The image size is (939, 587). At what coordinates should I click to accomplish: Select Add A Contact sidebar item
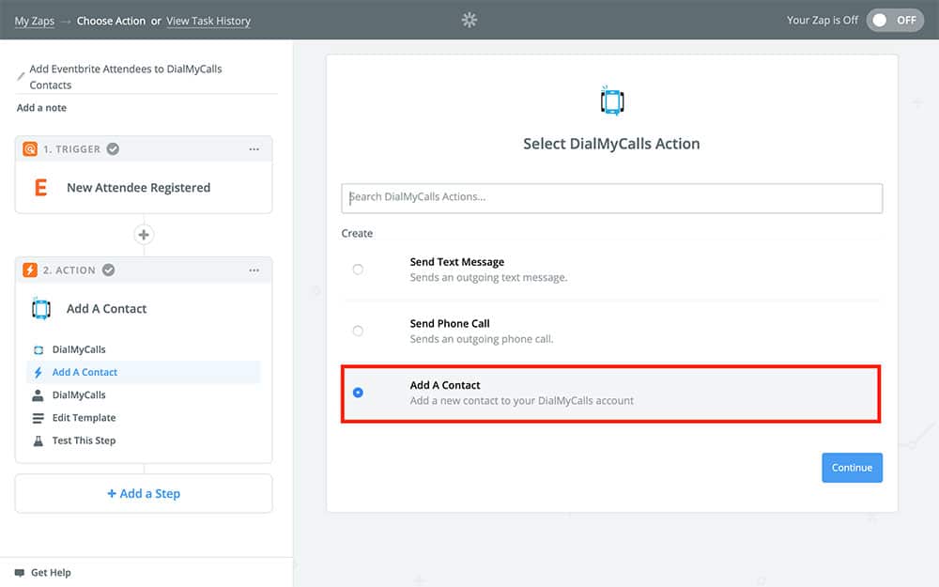pos(85,372)
